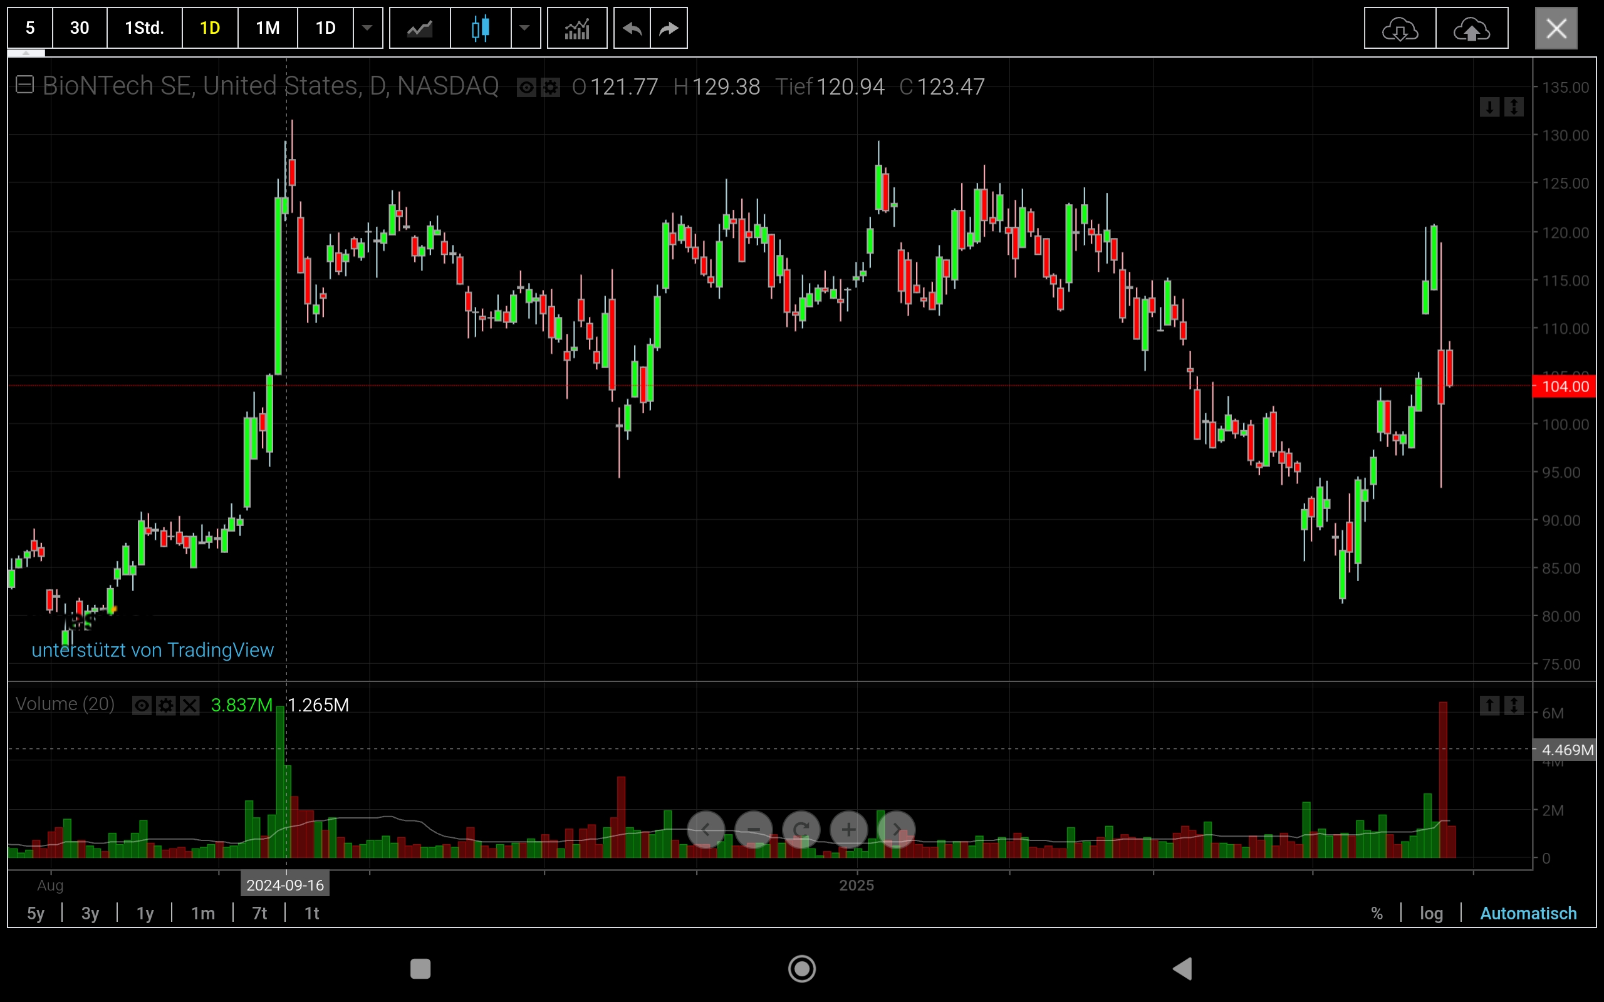The height and width of the screenshot is (1002, 1604).
Task: Remove the Volume indicator with X
Action: tap(190, 706)
